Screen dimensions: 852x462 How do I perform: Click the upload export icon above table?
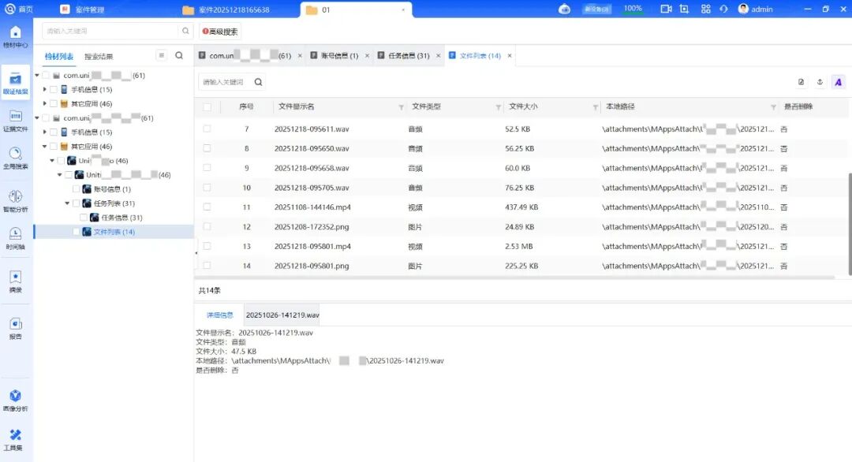point(820,82)
